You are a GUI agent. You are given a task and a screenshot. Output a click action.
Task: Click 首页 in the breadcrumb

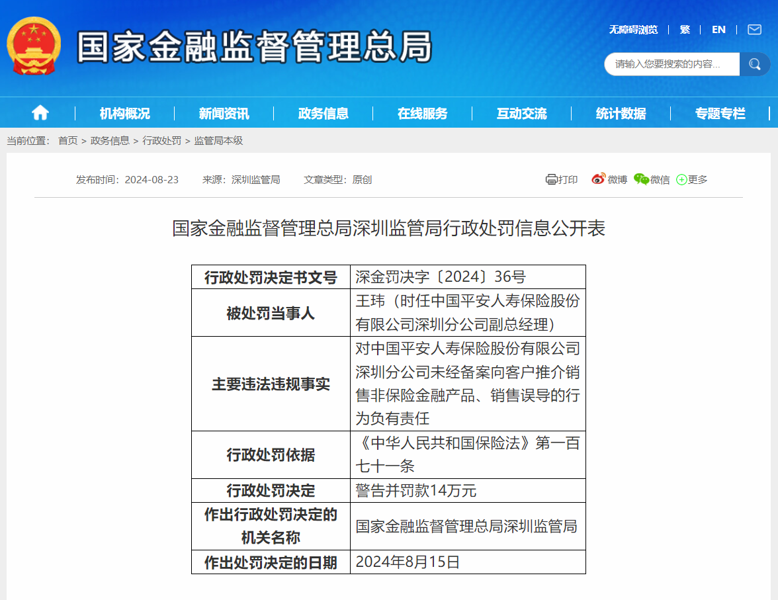(68, 141)
